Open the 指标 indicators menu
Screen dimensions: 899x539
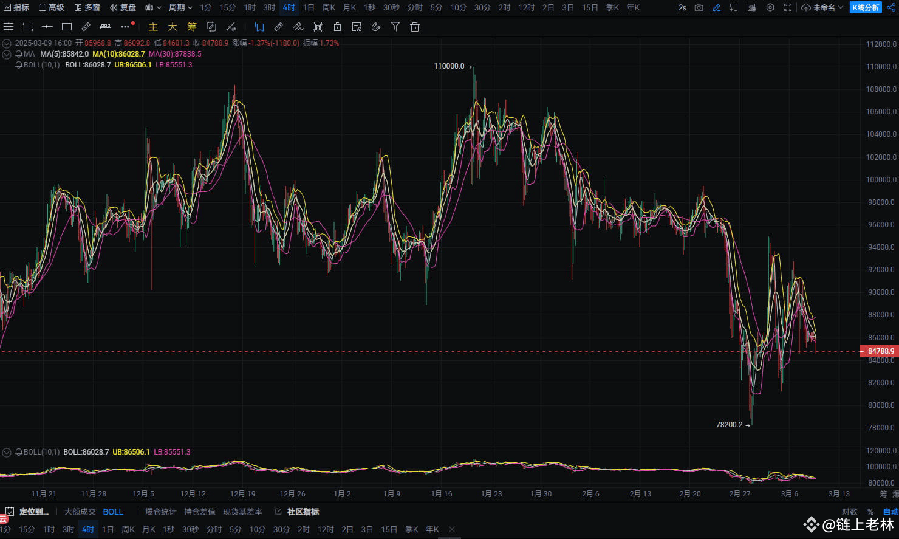pos(16,7)
